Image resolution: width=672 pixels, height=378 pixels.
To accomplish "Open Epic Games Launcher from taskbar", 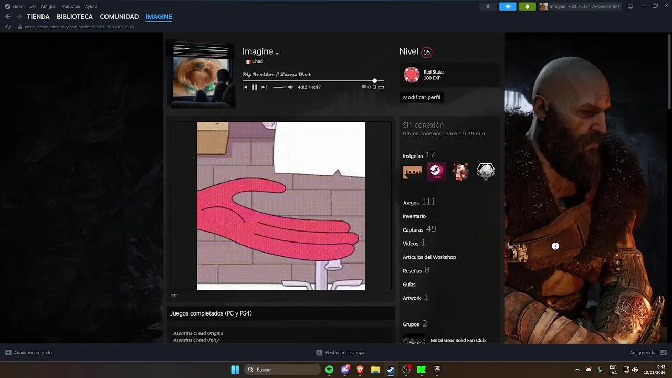I will [437, 370].
